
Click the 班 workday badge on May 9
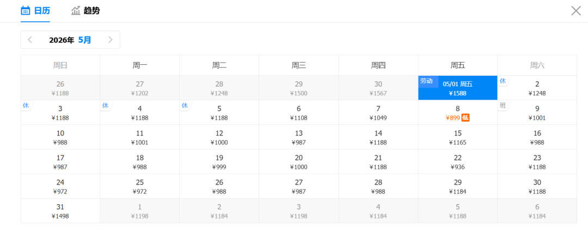point(503,106)
